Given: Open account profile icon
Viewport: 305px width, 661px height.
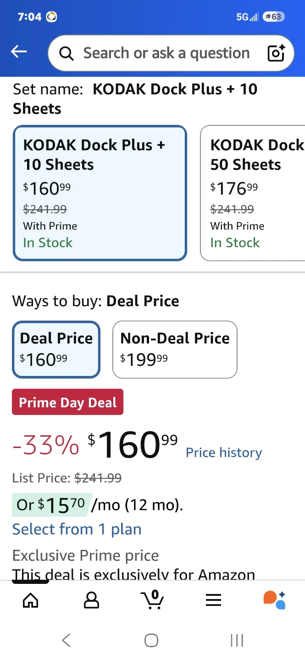Looking at the screenshot, I should click(x=92, y=600).
